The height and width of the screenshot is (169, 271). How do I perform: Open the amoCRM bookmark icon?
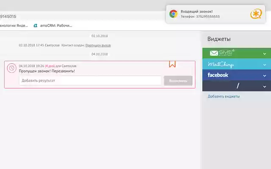(x=36, y=25)
